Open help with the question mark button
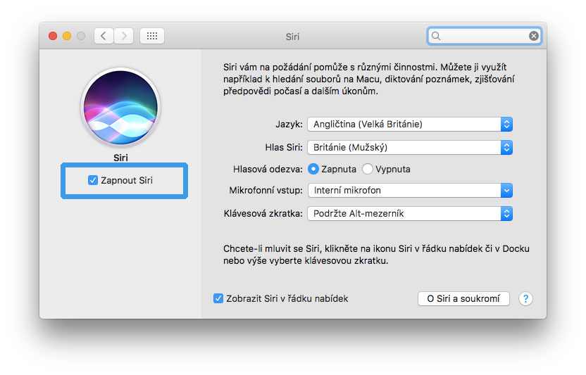 click(x=525, y=298)
